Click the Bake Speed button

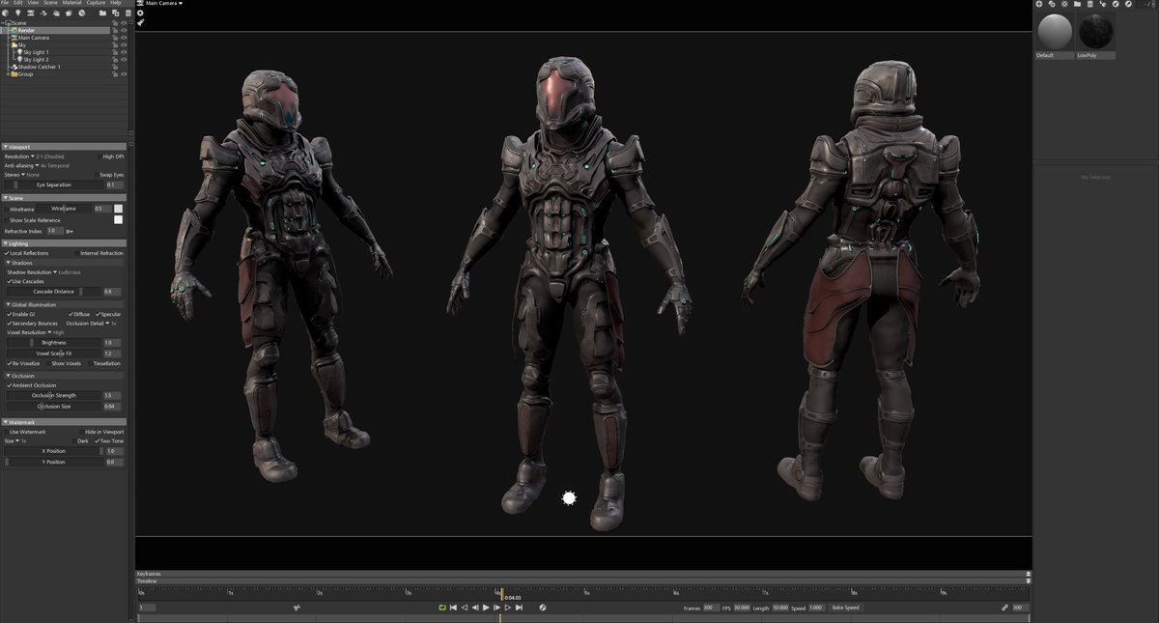[845, 608]
